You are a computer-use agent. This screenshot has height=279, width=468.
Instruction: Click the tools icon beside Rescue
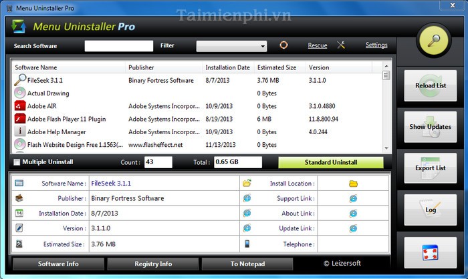coord(341,45)
